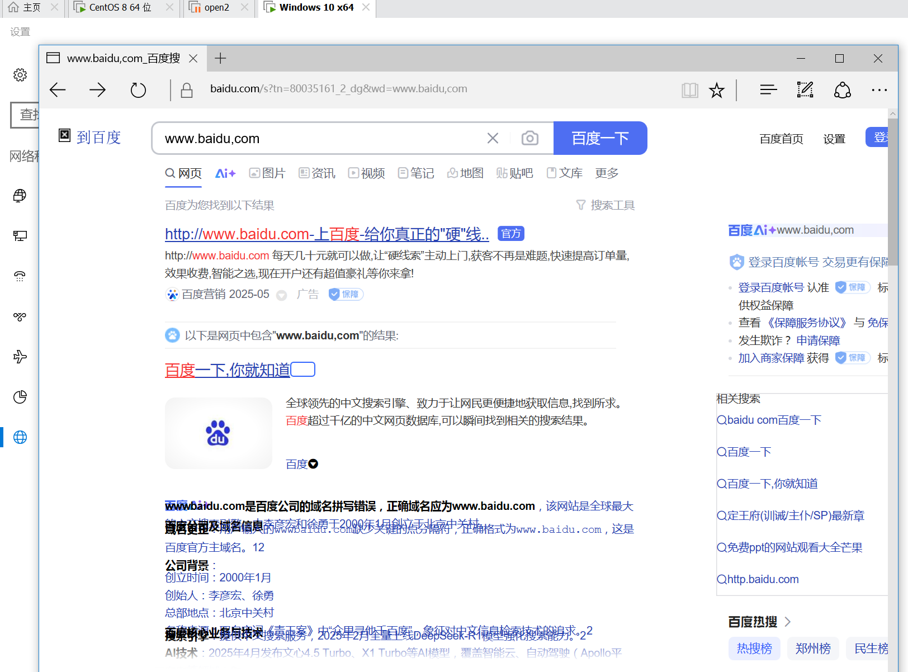Close the Windows 10 x64 VM tab

(x=366, y=7)
